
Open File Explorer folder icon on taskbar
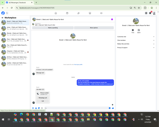click(x=88, y=119)
